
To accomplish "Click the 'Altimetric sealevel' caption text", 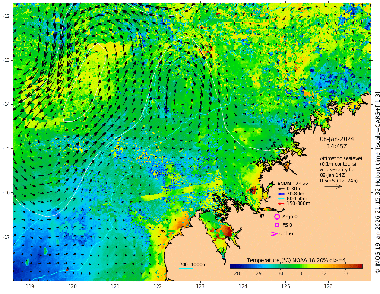I will [x=341, y=158].
